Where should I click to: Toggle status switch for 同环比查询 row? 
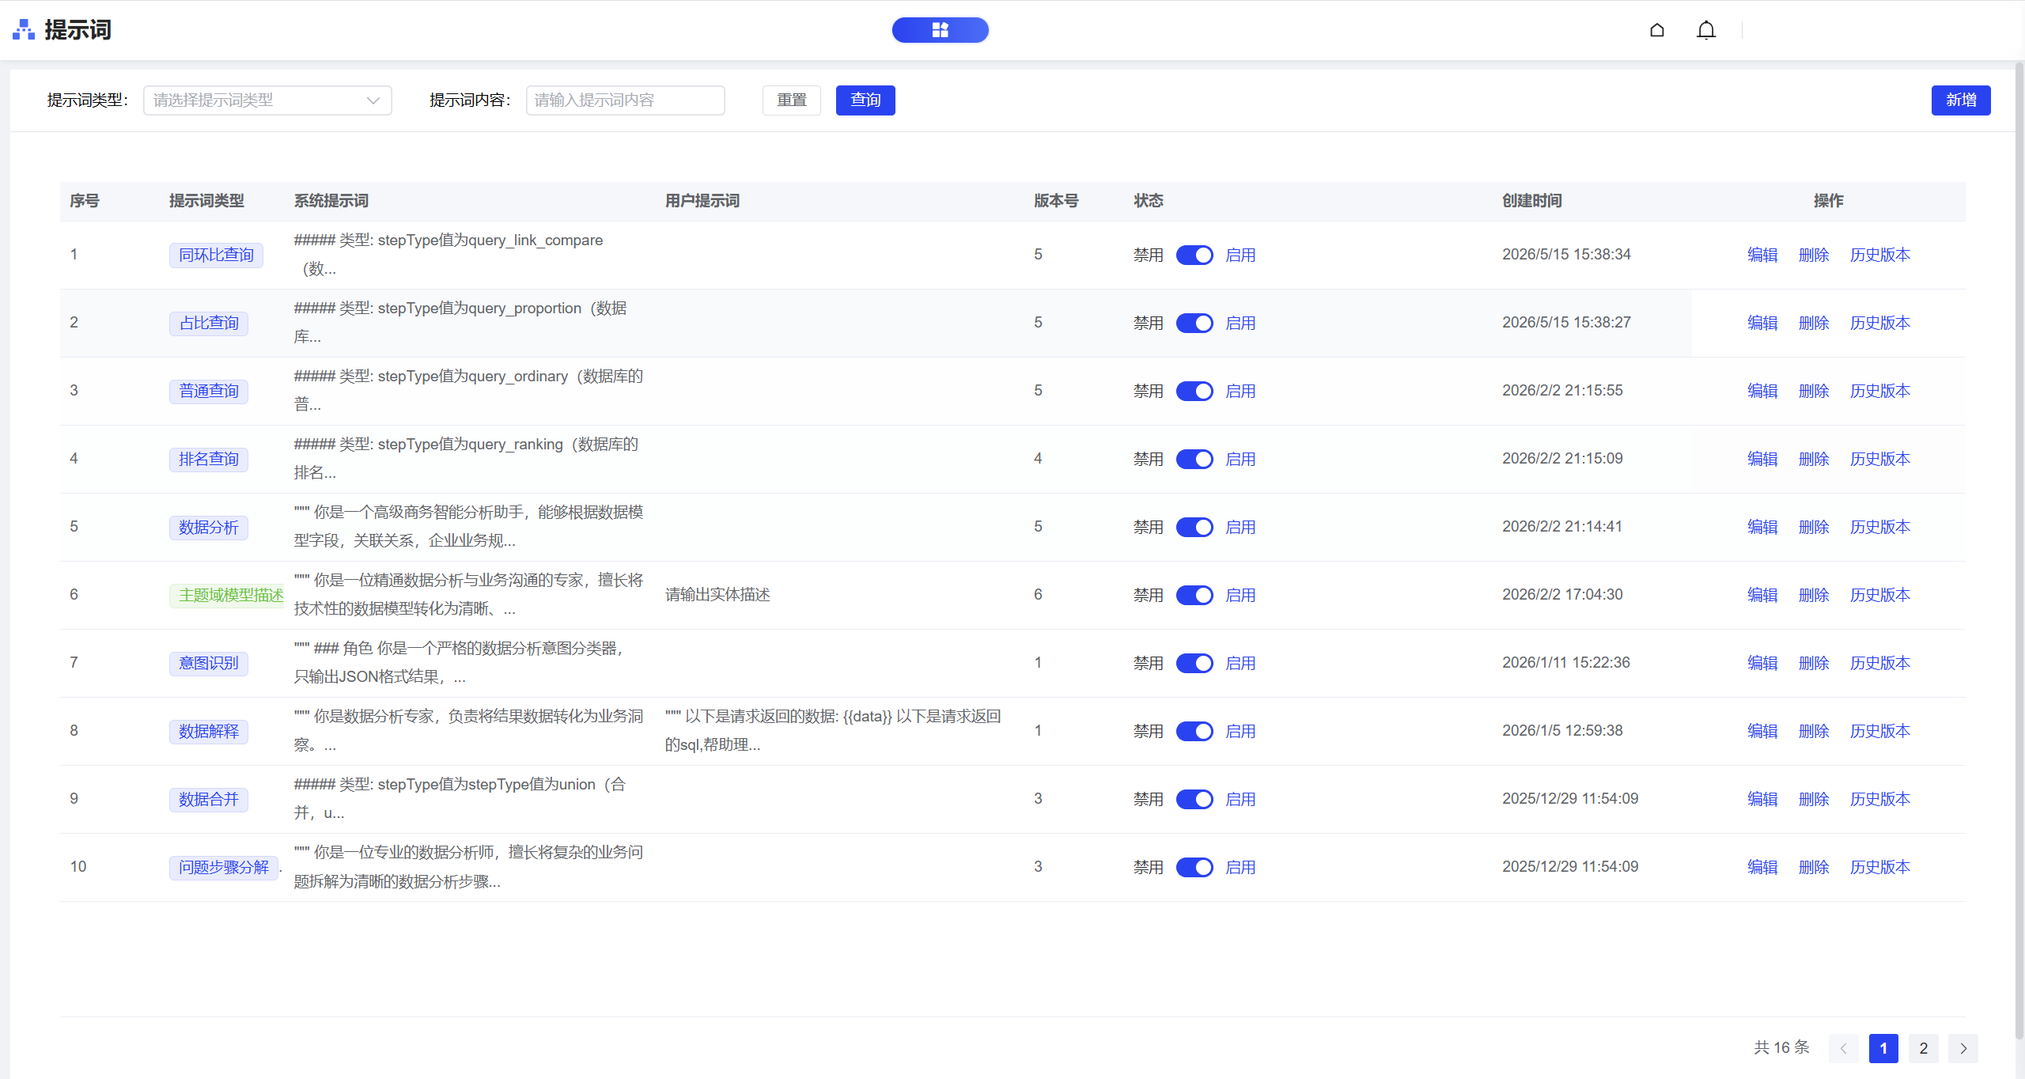pyautogui.click(x=1194, y=256)
